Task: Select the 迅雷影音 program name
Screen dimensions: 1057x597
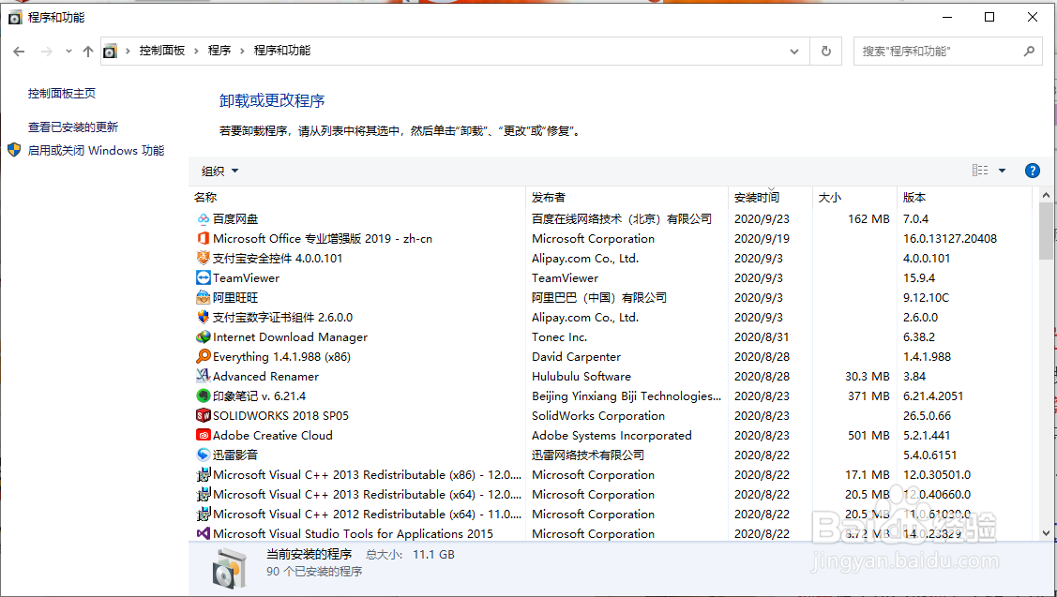Action: point(235,455)
